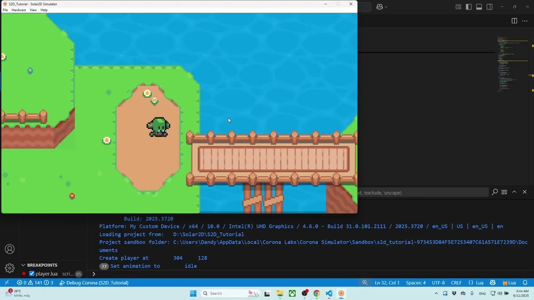This screenshot has width=534, height=300.
Task: Toggle the primary side bar visibility
Action: [x=469, y=7]
